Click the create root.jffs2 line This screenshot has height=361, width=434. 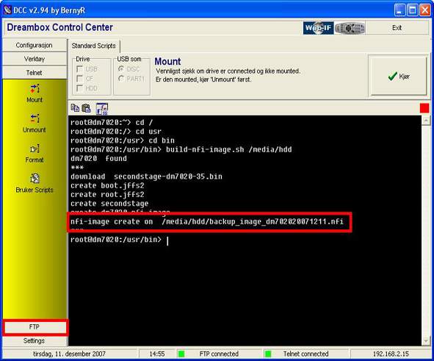tap(107, 195)
